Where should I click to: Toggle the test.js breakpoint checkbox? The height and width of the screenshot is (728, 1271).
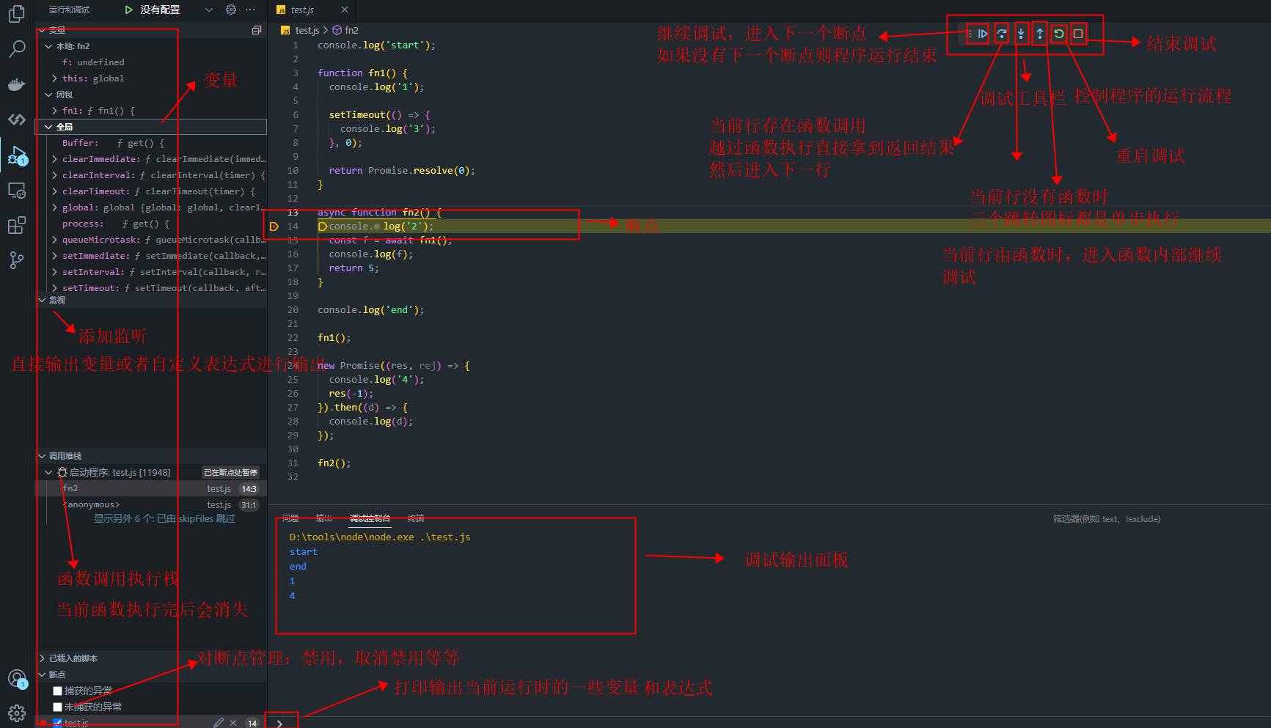[x=57, y=723]
